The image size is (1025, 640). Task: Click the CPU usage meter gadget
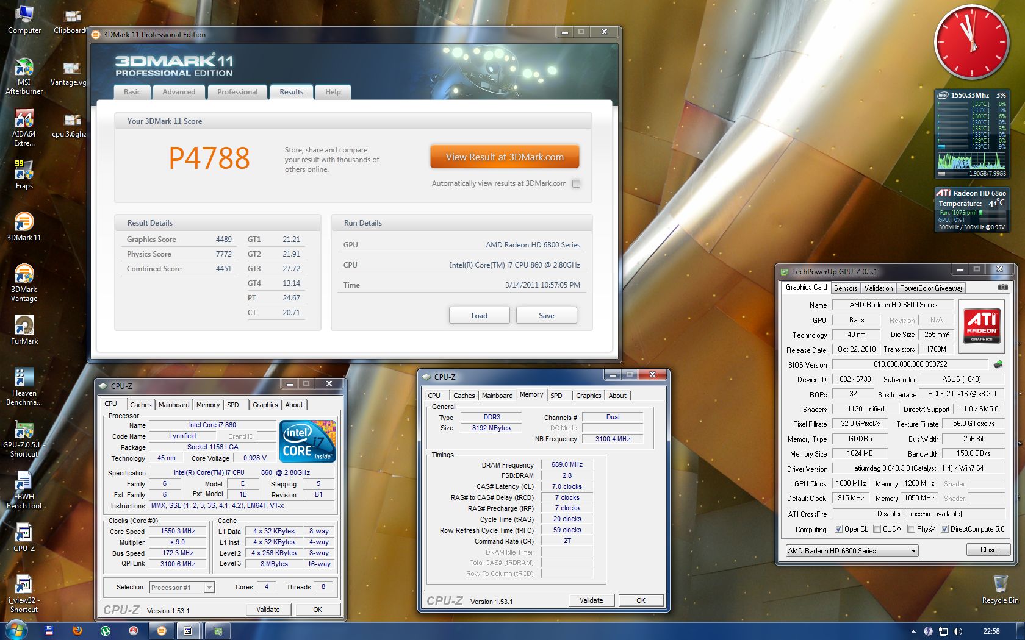pyautogui.click(x=971, y=134)
